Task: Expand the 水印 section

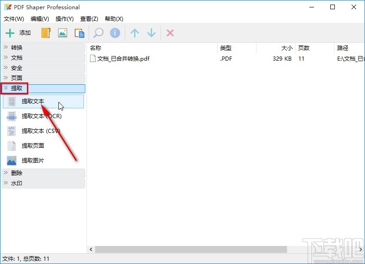Action: (x=43, y=183)
